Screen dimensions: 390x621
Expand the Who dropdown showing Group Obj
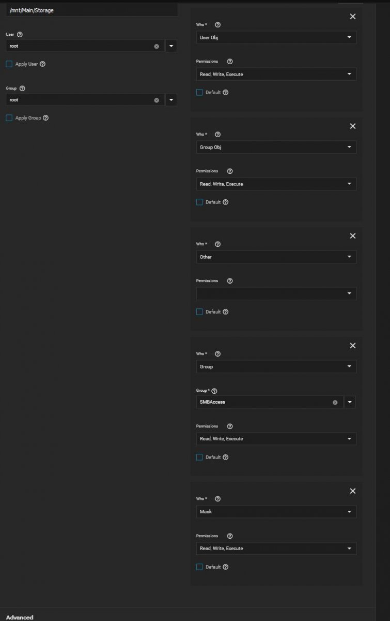click(x=276, y=147)
